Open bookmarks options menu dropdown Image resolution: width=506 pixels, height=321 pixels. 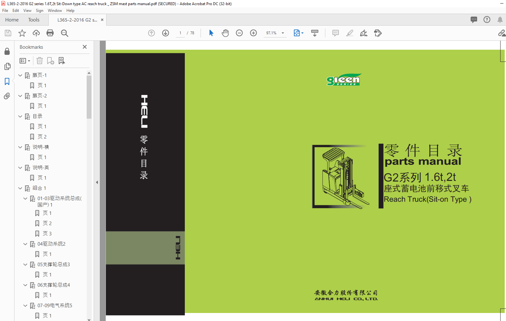pyautogui.click(x=25, y=61)
